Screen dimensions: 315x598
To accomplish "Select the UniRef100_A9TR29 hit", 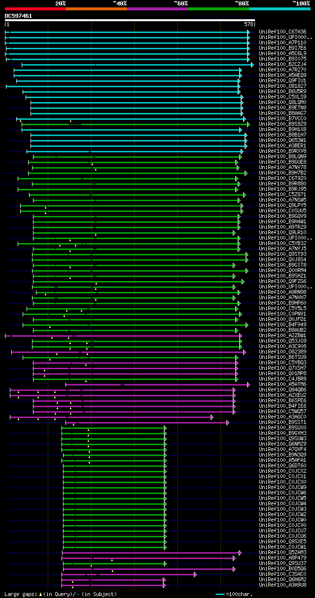I will (283, 227).
